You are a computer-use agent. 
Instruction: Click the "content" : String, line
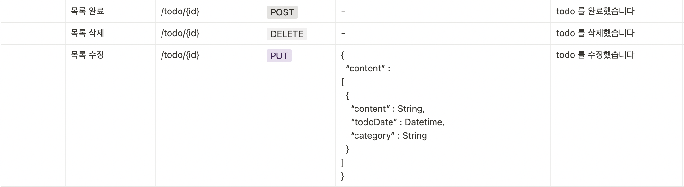[x=388, y=109]
